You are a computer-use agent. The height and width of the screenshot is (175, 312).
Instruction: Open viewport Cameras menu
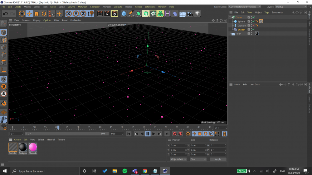click(26, 20)
